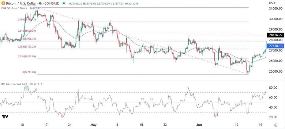Click the blue 27438.13 price label
This screenshot has width=285, height=129.
tap(275, 46)
